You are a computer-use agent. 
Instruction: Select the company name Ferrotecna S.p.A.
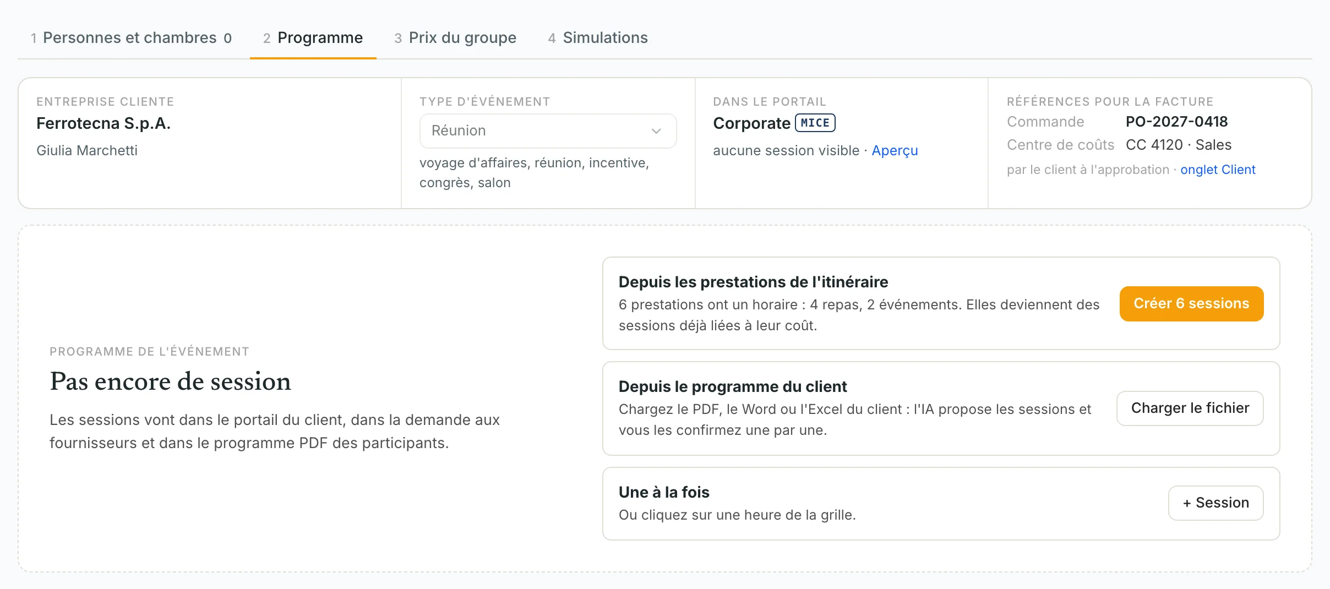point(103,123)
